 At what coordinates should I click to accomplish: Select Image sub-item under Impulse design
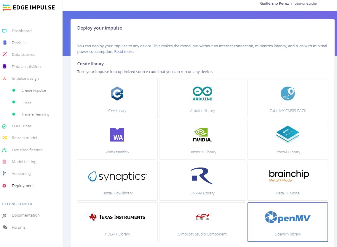26,103
